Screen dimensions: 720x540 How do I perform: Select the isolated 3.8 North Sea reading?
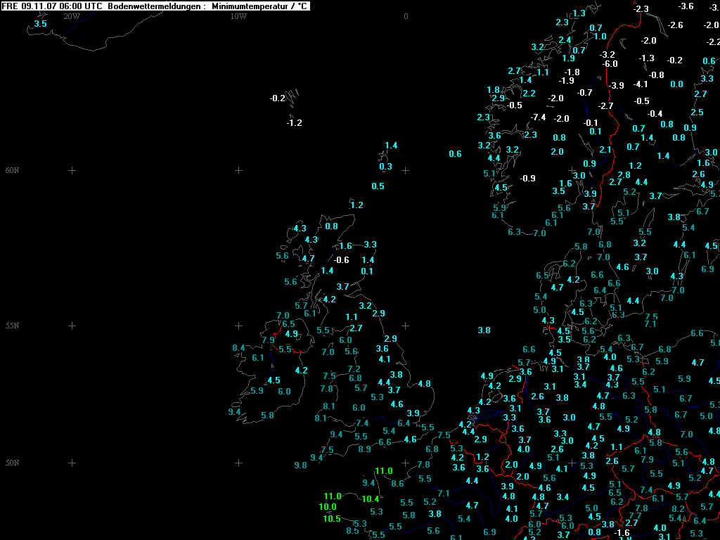[x=484, y=330]
